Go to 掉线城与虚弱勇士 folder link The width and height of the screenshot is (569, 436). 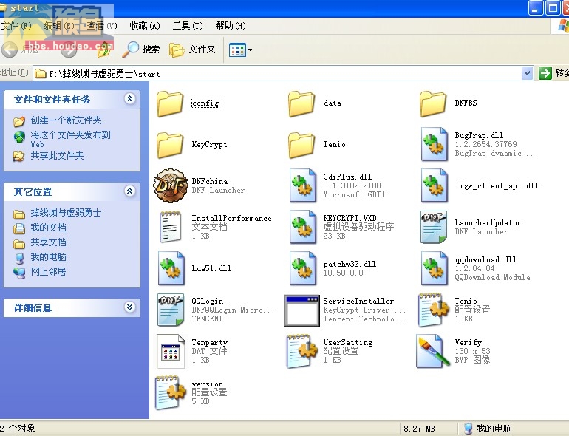(66, 213)
